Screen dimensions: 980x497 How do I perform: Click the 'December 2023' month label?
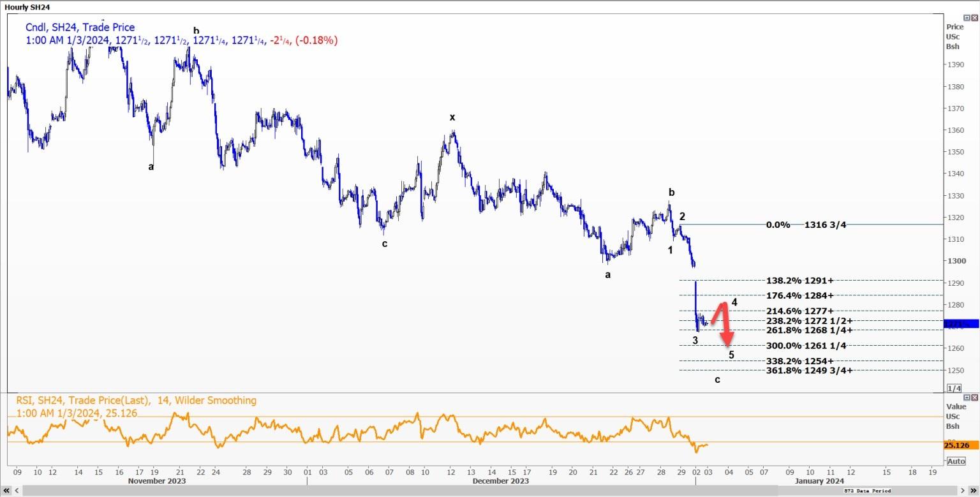[x=500, y=480]
